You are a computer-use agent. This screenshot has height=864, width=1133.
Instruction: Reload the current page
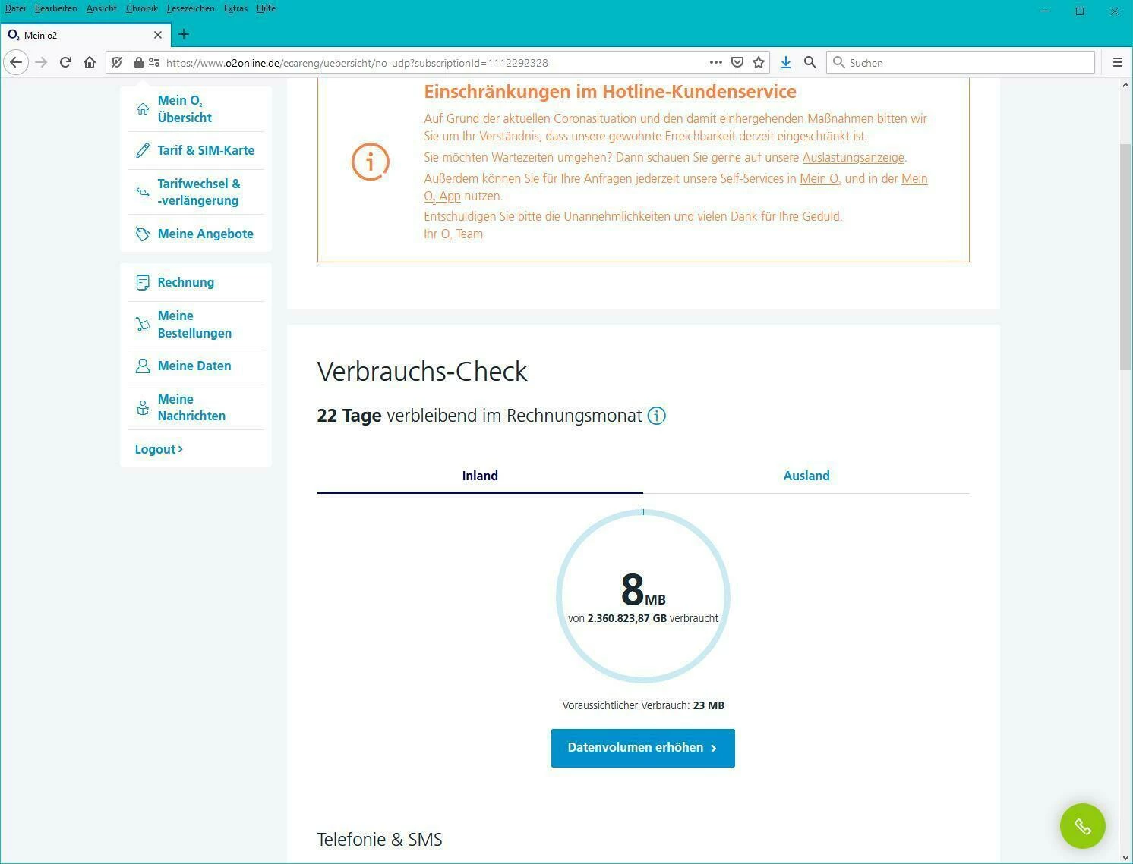pos(65,62)
